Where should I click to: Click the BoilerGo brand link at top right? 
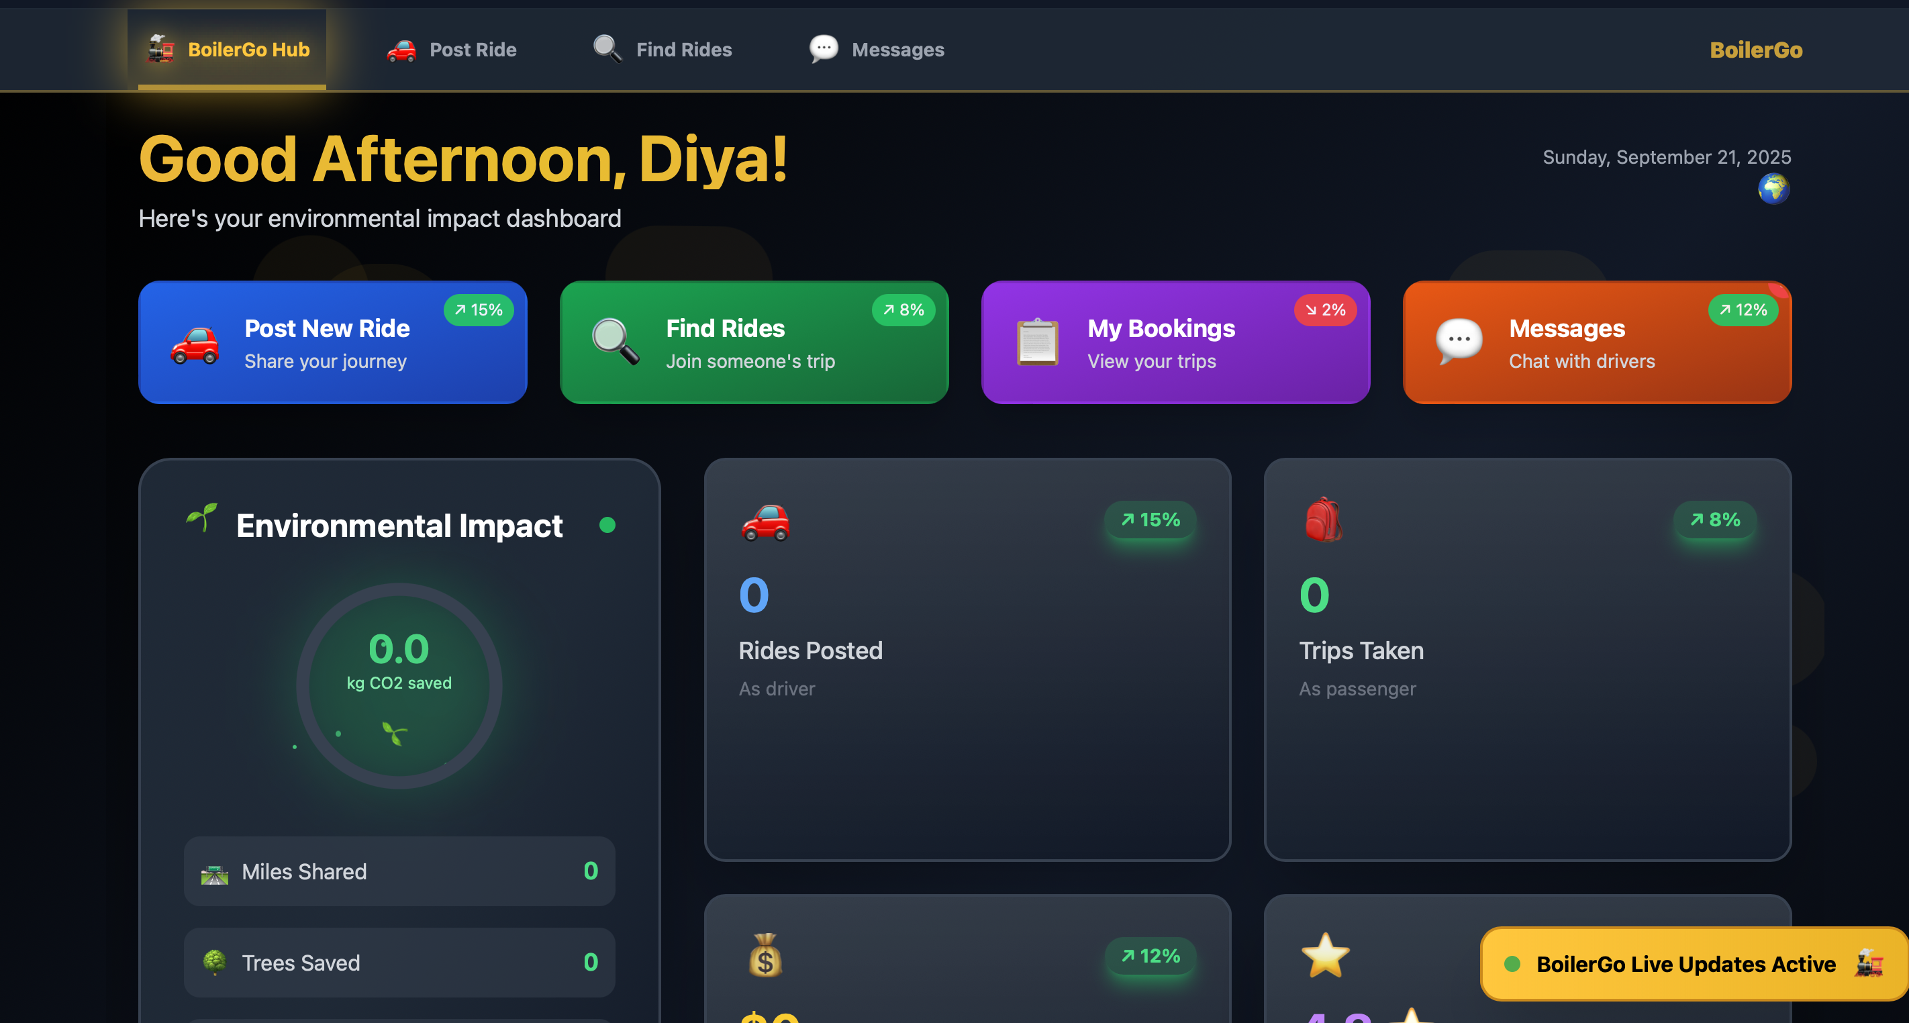(1755, 50)
